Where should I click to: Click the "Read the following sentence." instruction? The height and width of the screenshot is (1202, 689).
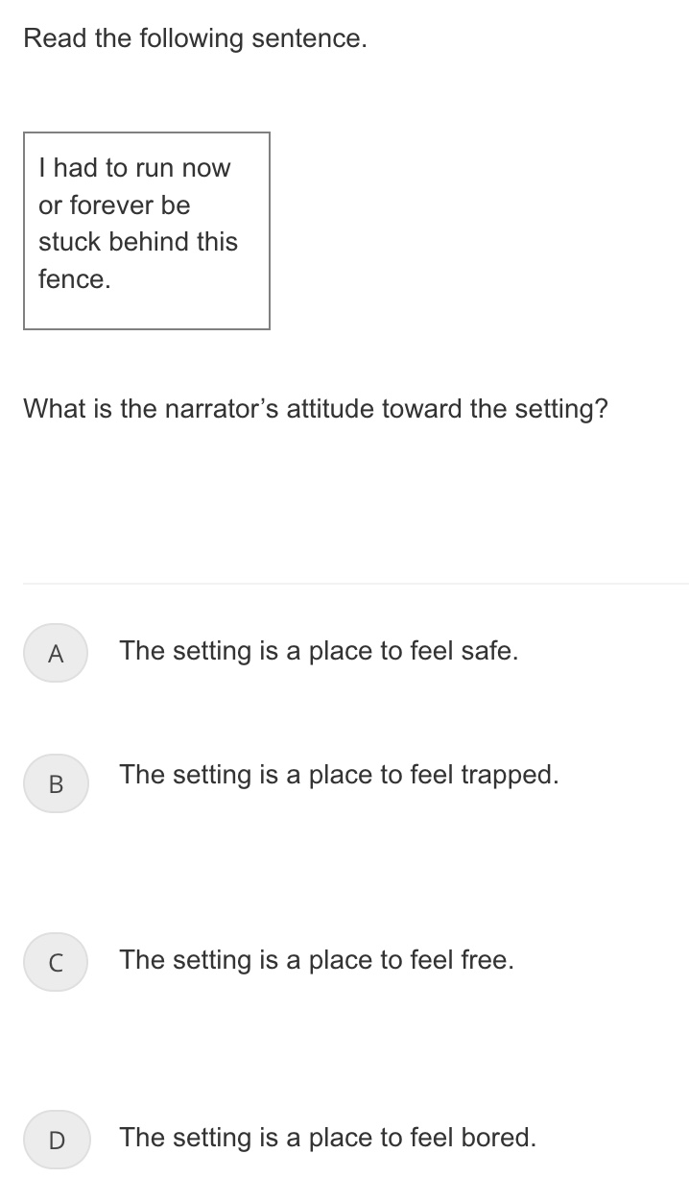click(x=195, y=39)
